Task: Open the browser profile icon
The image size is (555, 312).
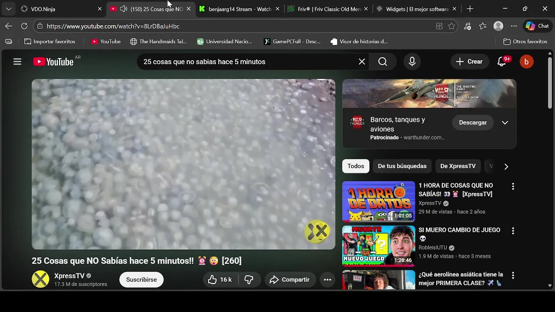Action: [499, 26]
